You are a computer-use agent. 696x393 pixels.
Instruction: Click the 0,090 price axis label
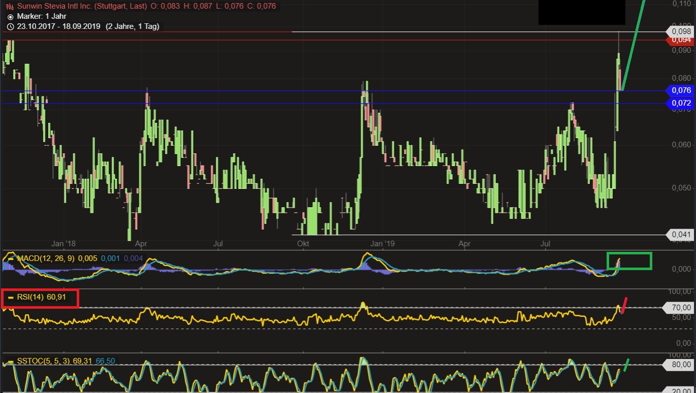(x=682, y=50)
